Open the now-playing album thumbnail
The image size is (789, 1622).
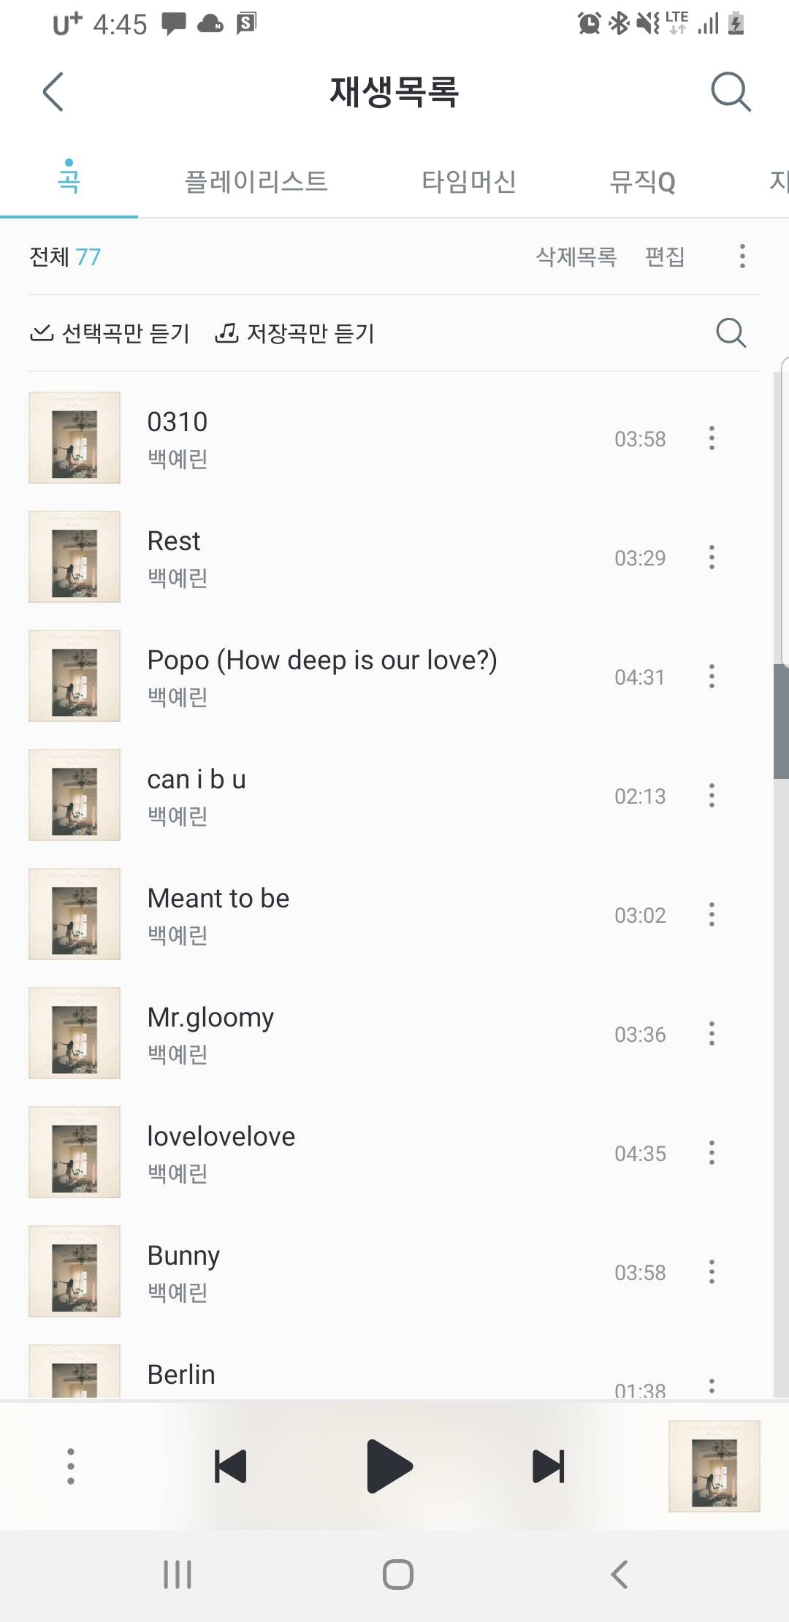coord(714,1466)
